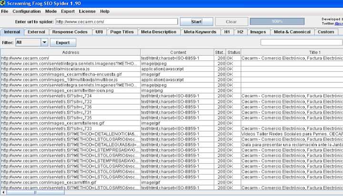Open the File menu

[5, 11]
